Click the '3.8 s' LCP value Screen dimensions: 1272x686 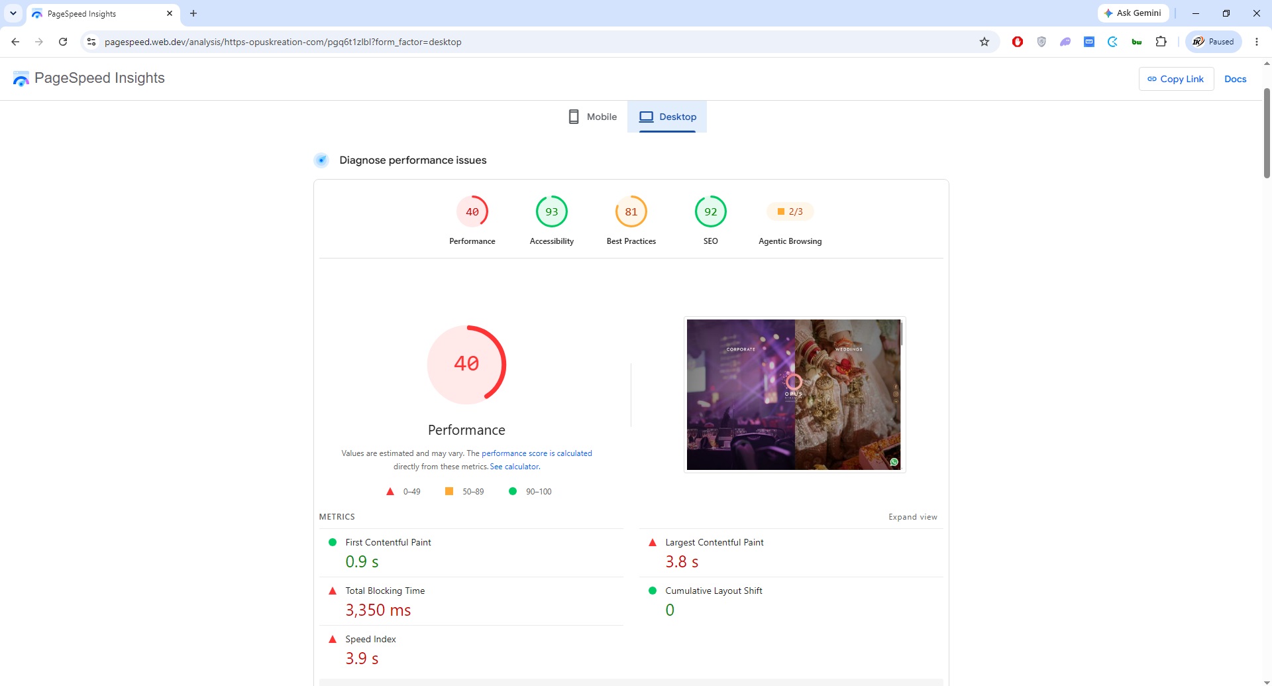click(682, 561)
